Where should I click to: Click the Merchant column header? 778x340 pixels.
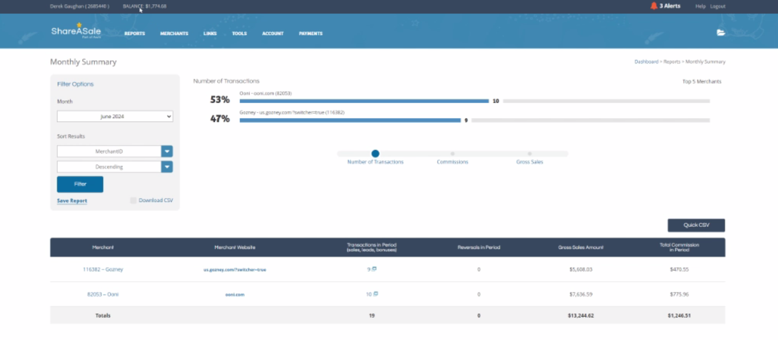click(x=103, y=247)
